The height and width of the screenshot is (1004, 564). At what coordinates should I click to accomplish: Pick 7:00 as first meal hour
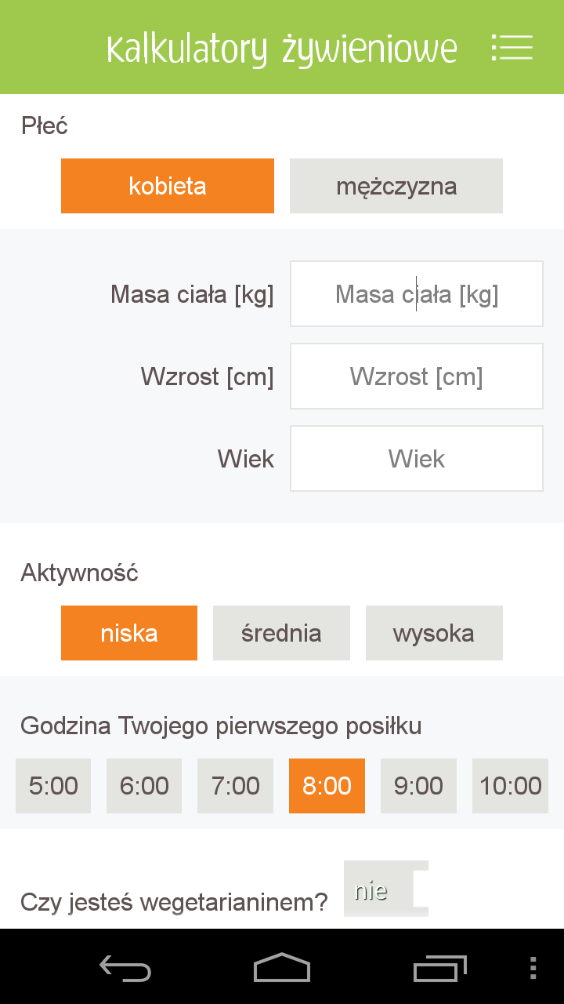[236, 786]
